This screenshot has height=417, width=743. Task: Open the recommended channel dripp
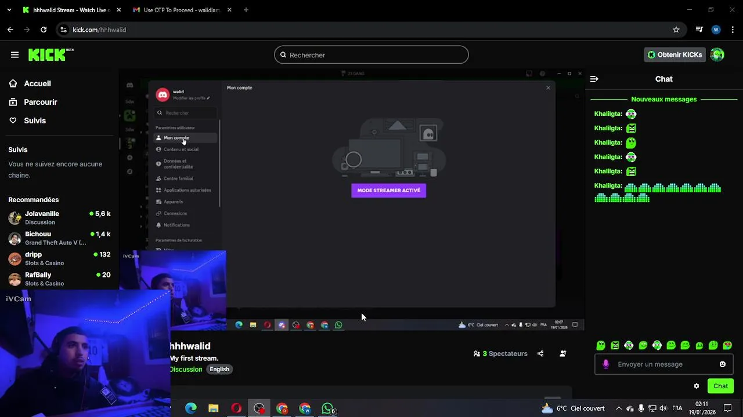[59, 258]
